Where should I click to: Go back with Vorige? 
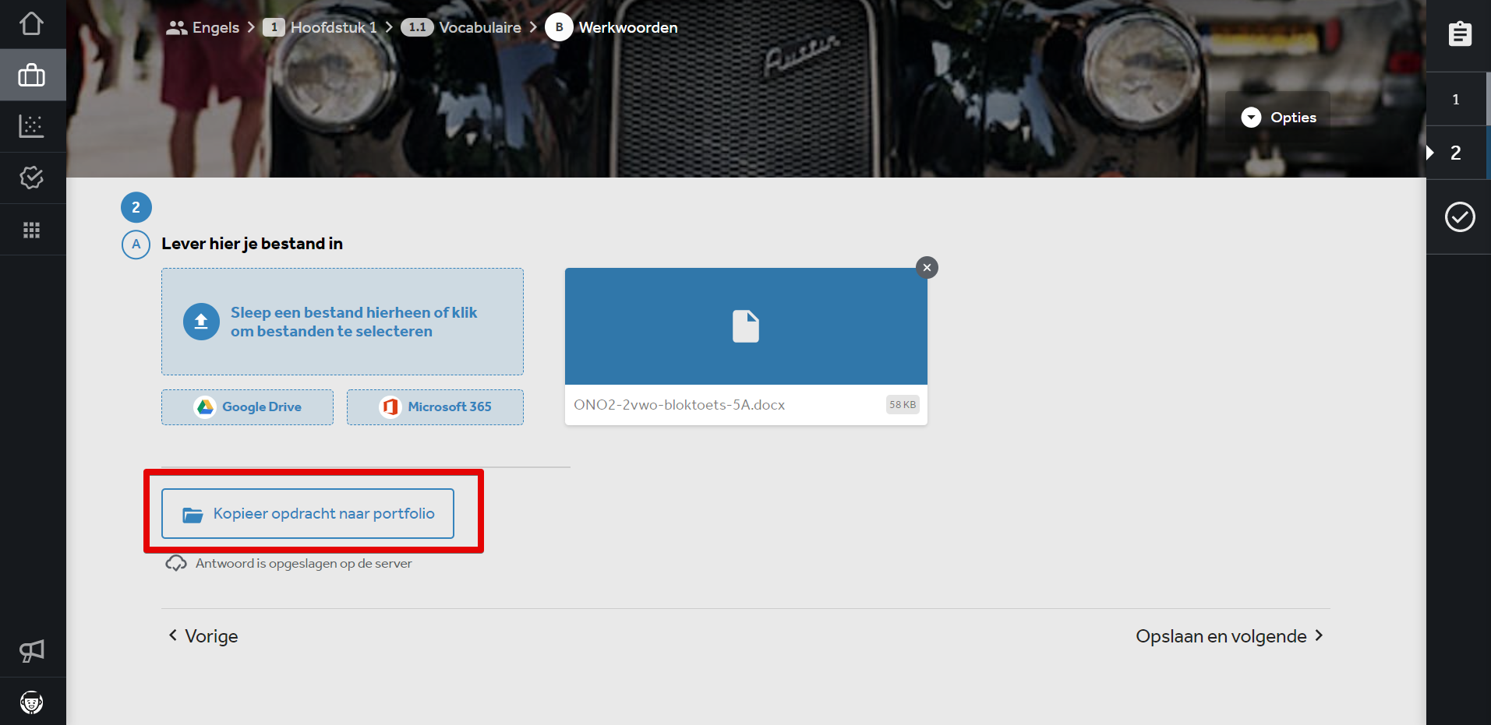tap(203, 636)
